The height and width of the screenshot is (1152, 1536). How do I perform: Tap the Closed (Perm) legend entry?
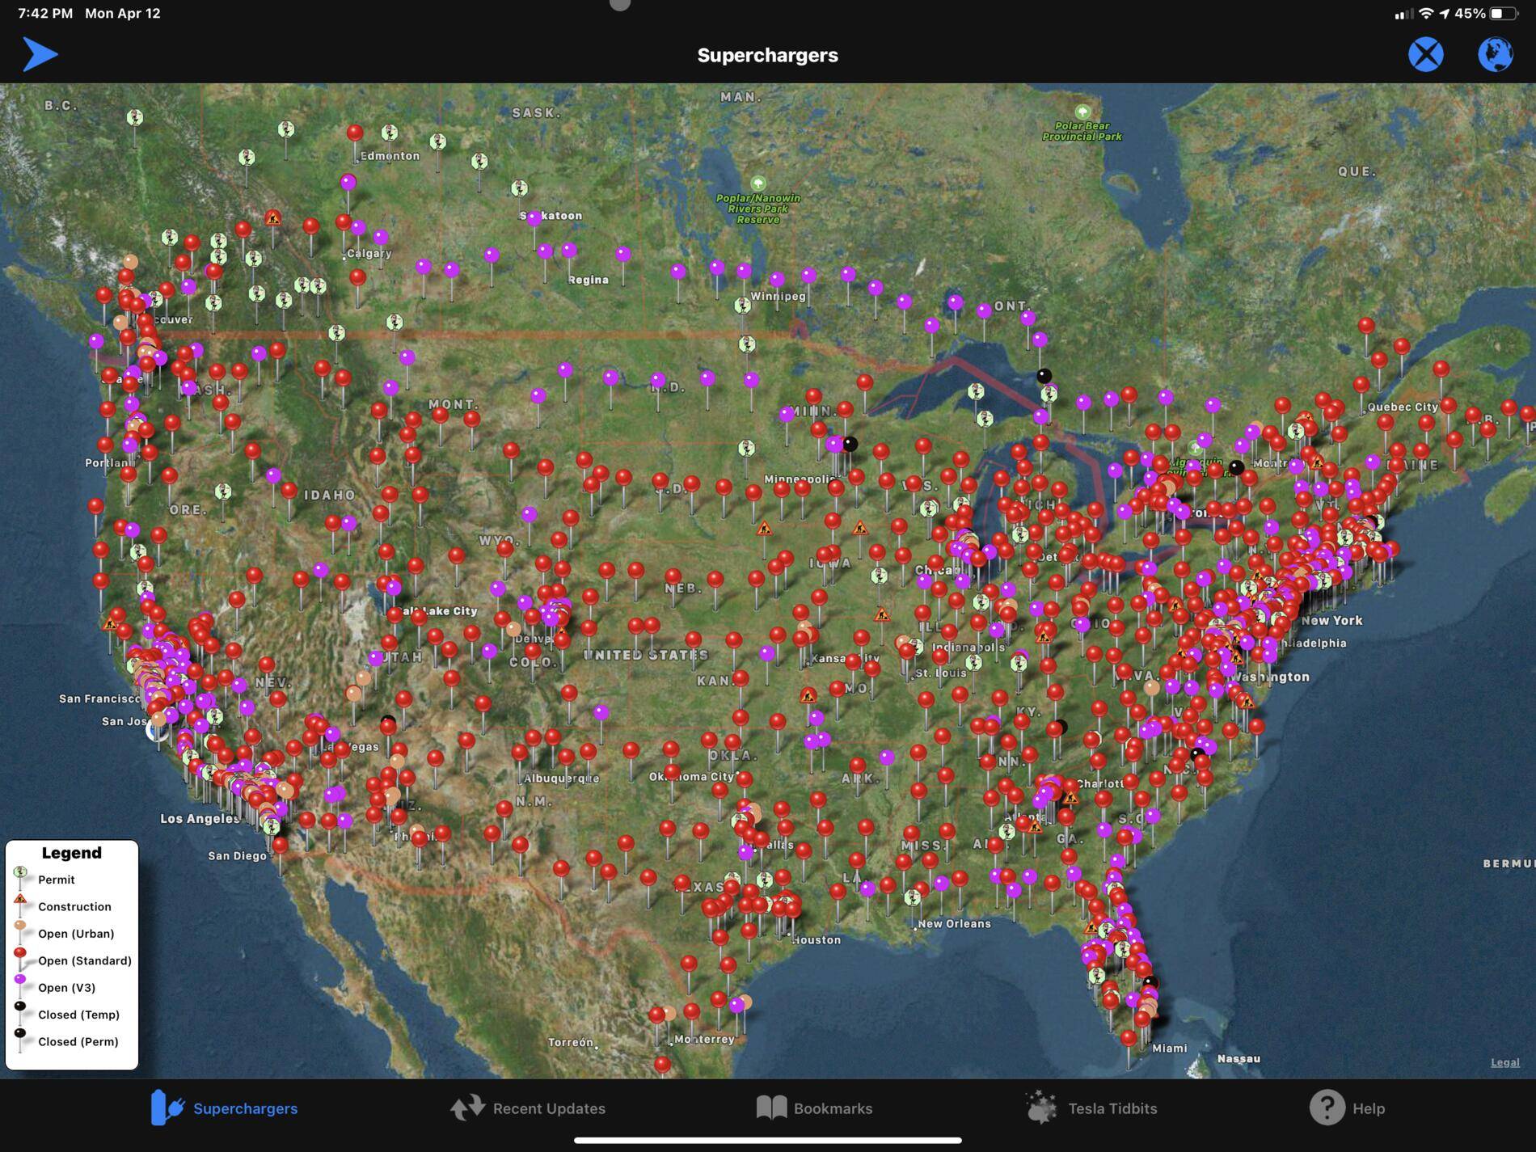pyautogui.click(x=78, y=1041)
